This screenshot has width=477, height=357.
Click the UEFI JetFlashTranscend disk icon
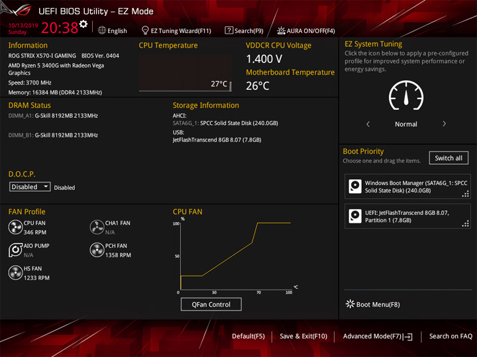click(x=355, y=216)
